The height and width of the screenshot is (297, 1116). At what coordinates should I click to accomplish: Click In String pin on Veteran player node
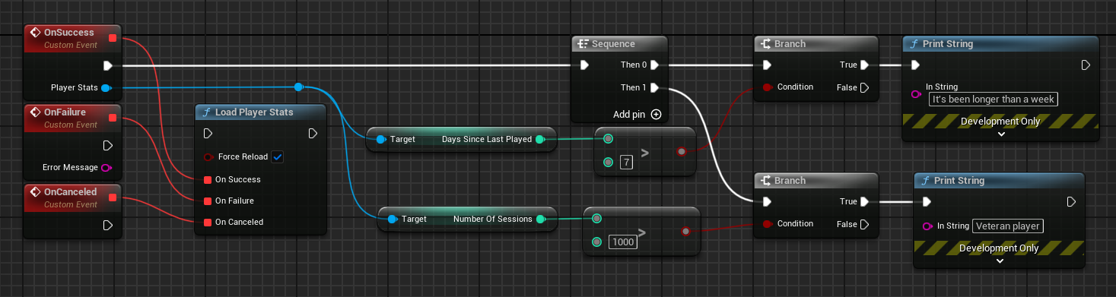point(927,226)
